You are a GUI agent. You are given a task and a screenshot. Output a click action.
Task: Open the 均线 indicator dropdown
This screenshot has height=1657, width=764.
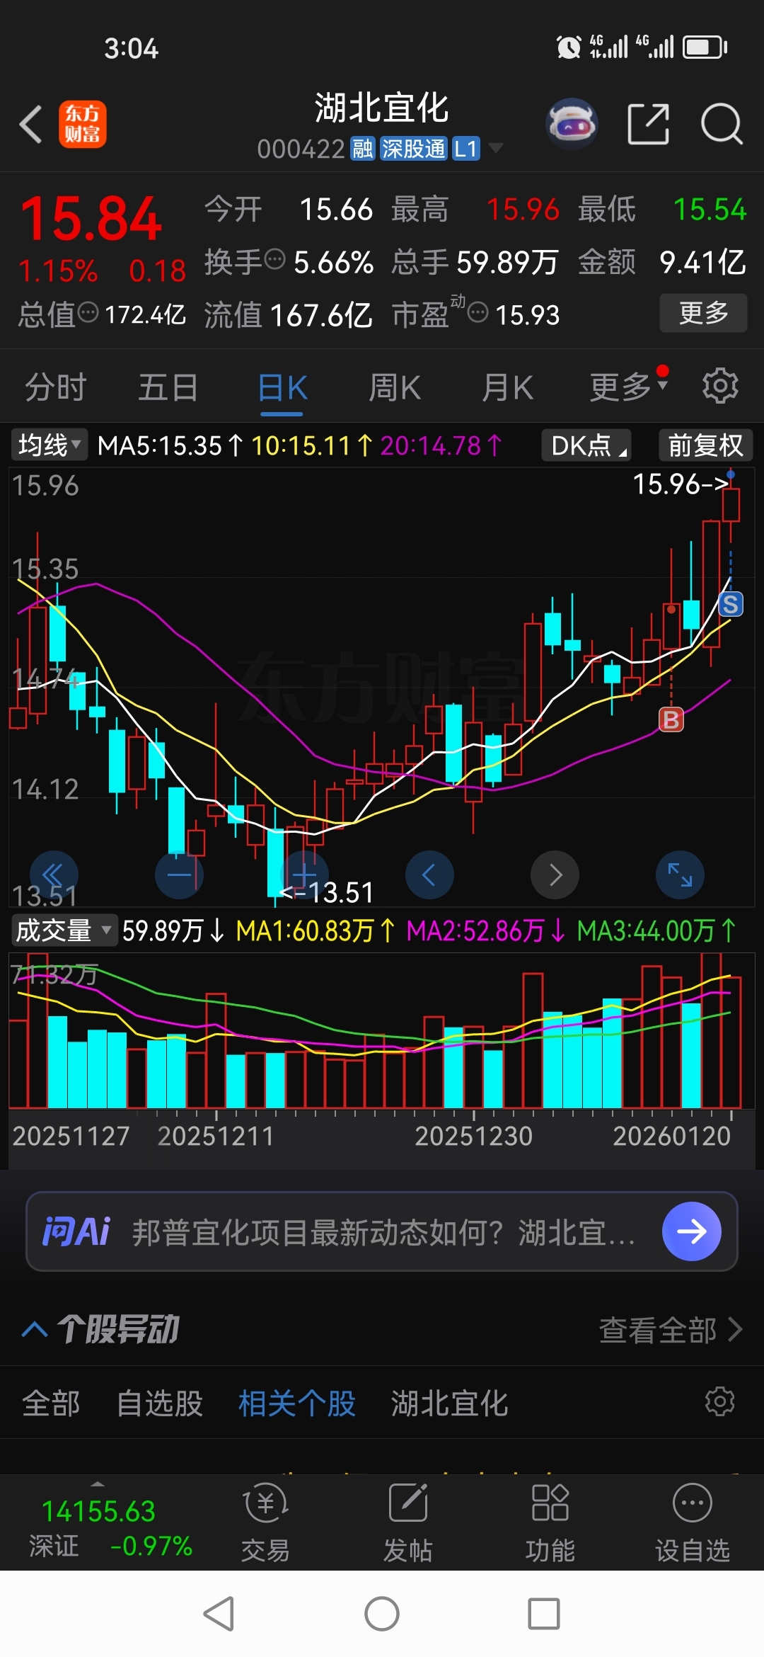pos(49,445)
